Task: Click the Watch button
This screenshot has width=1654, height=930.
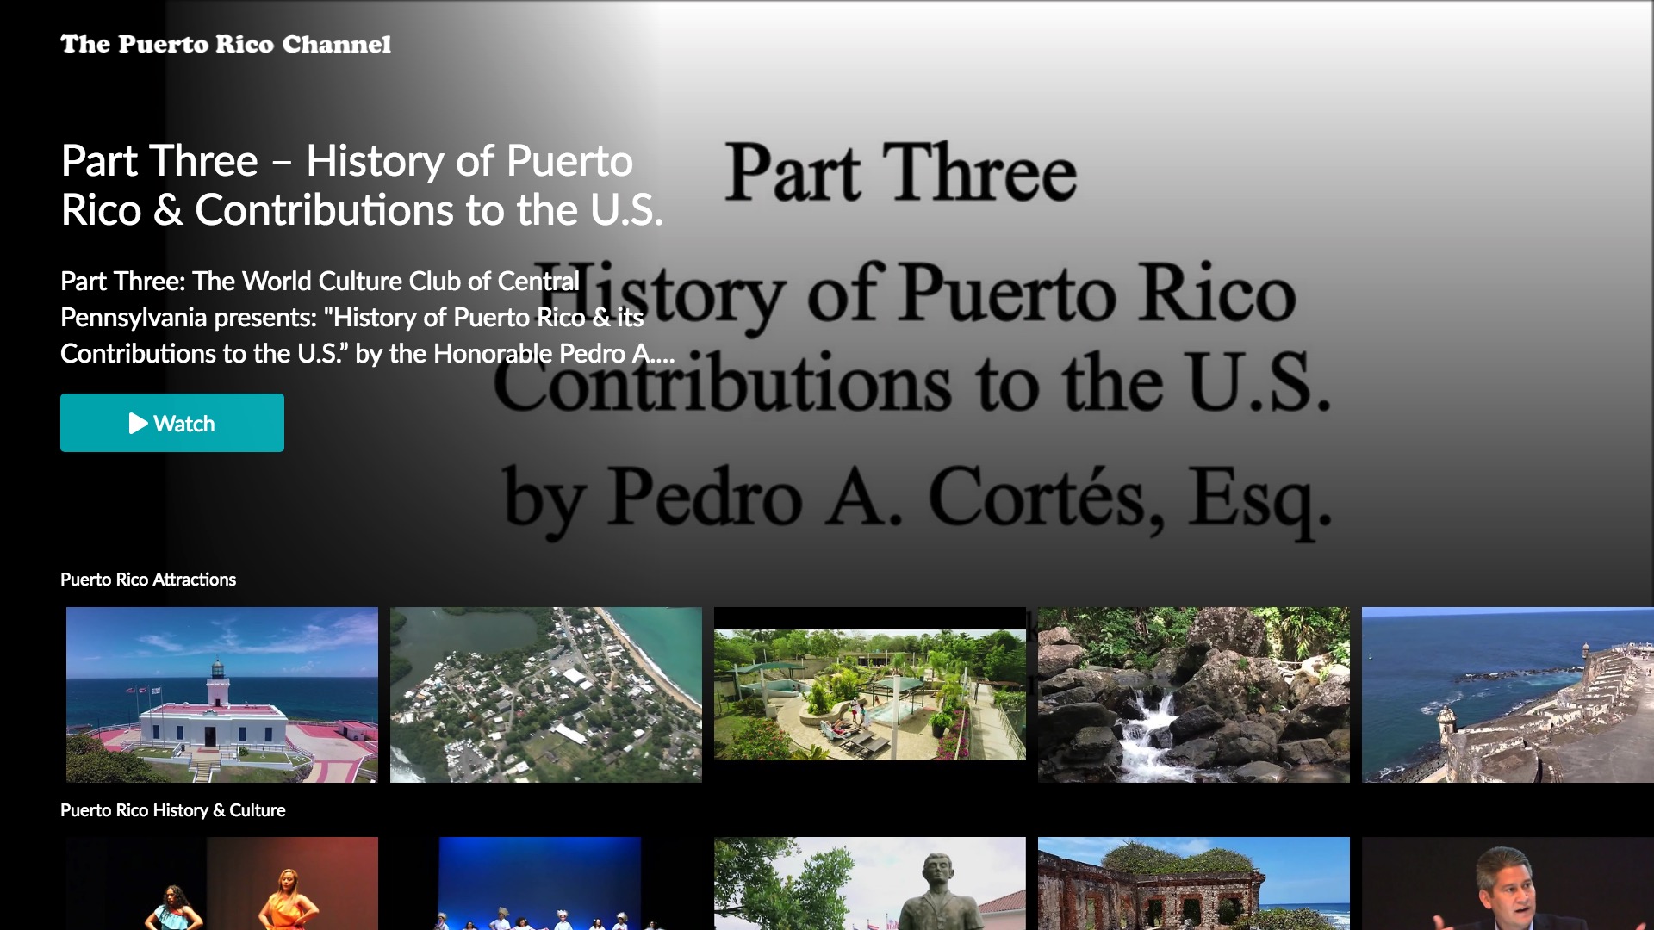Action: click(x=172, y=423)
